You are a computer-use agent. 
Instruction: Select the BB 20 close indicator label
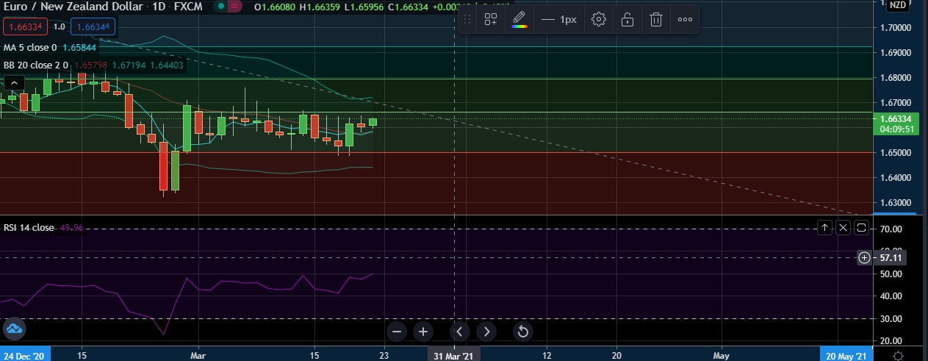click(x=35, y=65)
